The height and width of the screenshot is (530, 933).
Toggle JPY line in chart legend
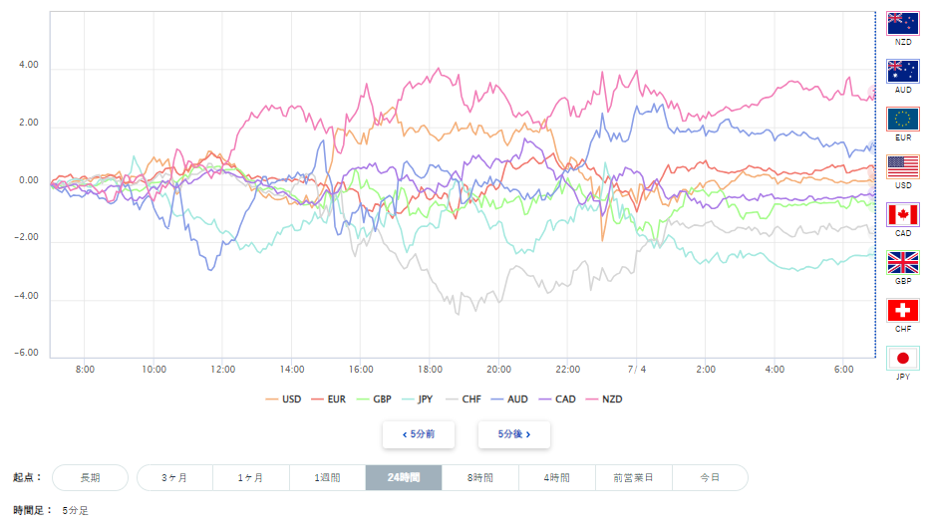point(417,399)
